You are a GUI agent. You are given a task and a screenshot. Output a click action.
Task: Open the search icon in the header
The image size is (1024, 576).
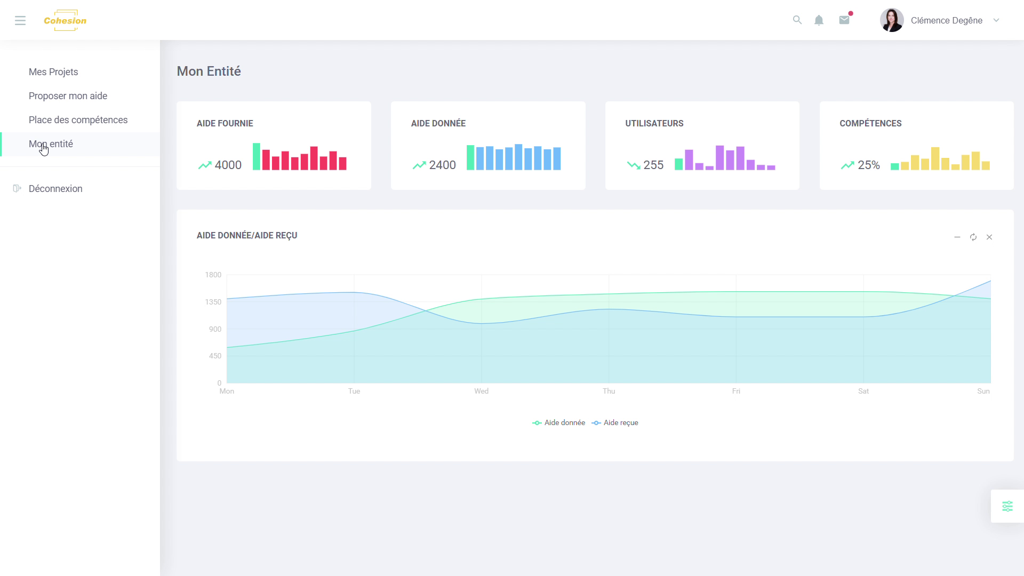point(797,20)
